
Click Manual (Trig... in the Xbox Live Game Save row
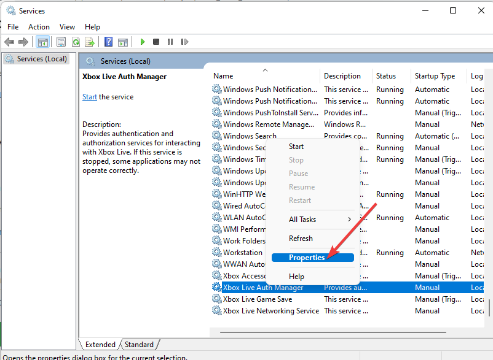tap(438, 299)
